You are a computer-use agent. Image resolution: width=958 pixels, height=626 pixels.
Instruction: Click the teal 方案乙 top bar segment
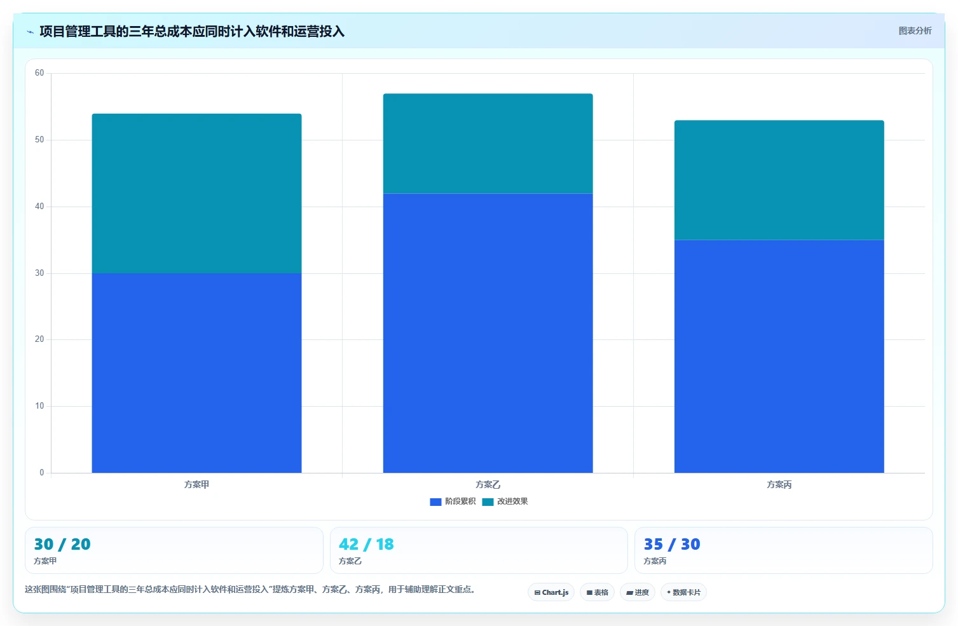(x=488, y=144)
